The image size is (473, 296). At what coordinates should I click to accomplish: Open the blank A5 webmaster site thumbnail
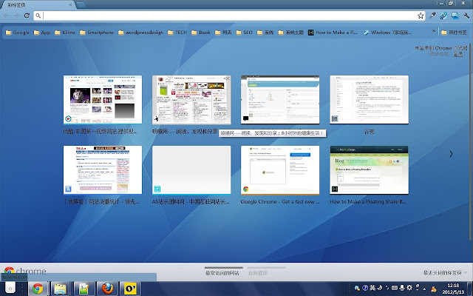[191, 169]
